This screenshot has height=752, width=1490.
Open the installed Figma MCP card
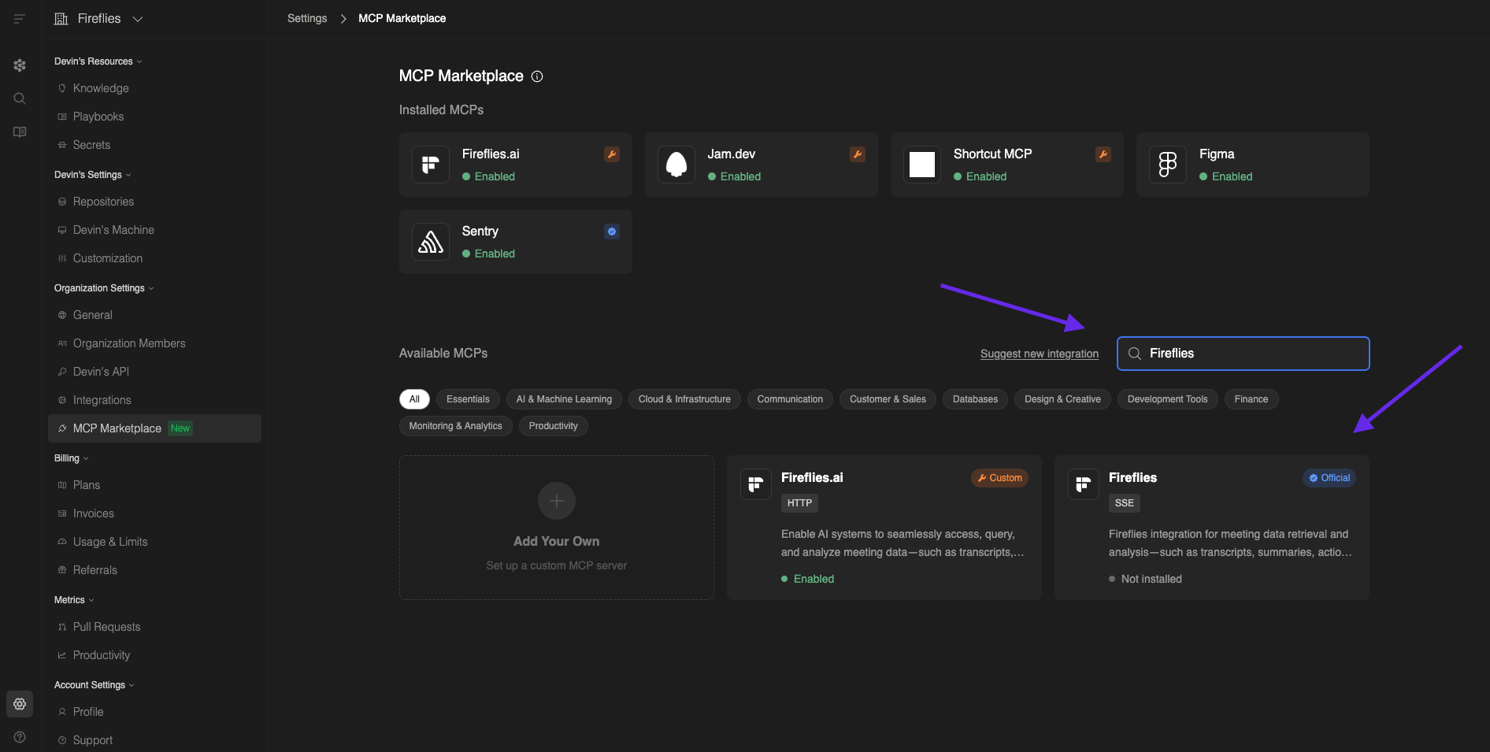(x=1253, y=165)
